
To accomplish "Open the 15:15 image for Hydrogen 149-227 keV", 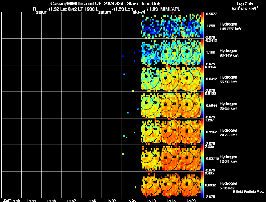I will tap(171, 26).
